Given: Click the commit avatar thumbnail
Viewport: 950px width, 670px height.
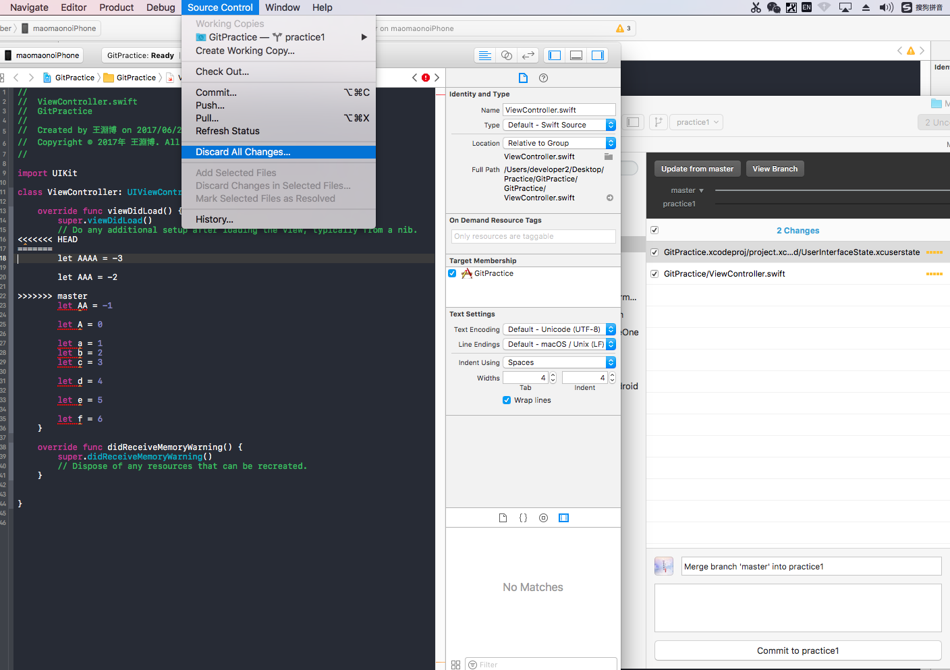Looking at the screenshot, I should pyautogui.click(x=664, y=566).
